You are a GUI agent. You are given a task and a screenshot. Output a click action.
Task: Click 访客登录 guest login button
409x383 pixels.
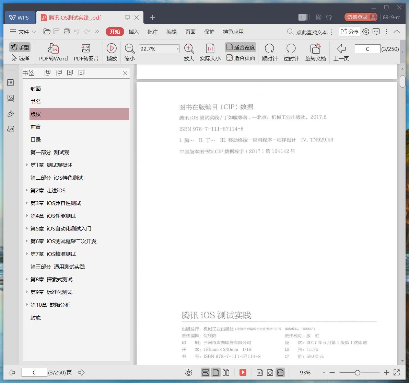click(361, 17)
